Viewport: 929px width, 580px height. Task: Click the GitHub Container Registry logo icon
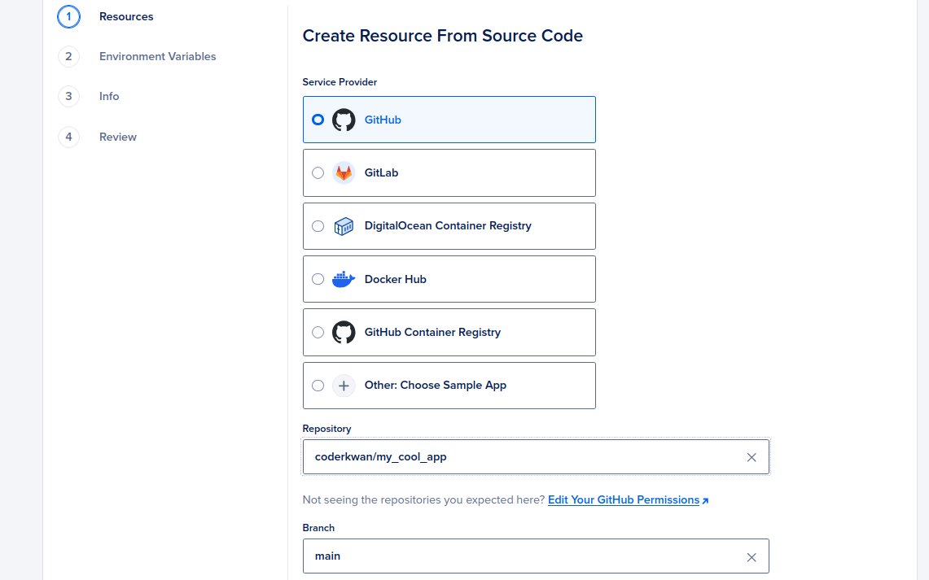pos(344,332)
